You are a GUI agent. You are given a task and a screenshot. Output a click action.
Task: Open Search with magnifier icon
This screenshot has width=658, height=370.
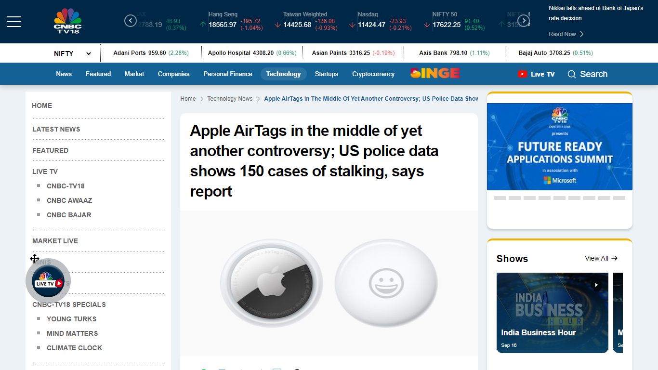click(587, 74)
